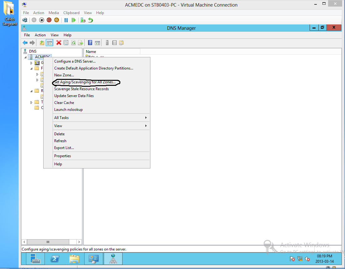Image resolution: width=345 pixels, height=269 pixels.
Task: Select the DNS root node in tree
Action: [33, 51]
